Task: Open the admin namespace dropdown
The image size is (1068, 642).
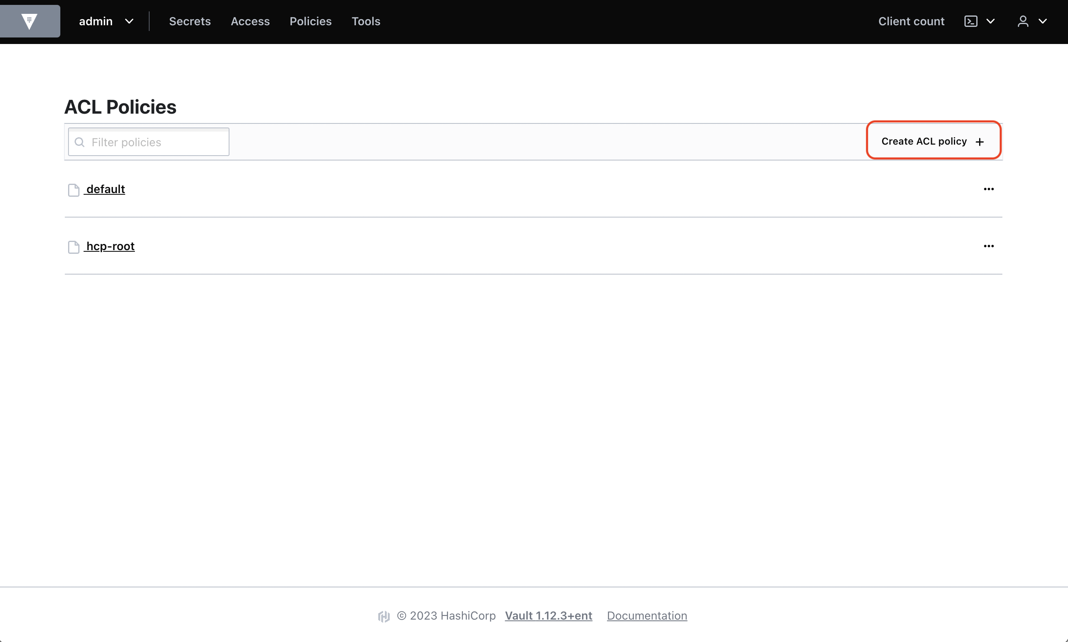Action: [x=106, y=21]
